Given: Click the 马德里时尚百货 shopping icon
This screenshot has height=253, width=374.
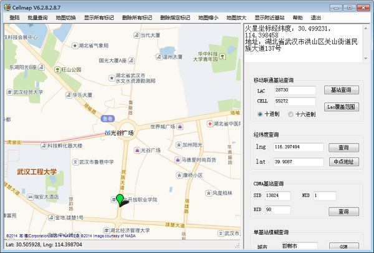Looking at the screenshot, I should pos(178,160).
